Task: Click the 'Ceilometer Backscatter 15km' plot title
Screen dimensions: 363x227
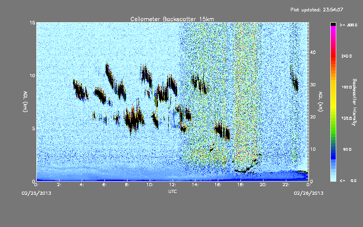Action: point(172,19)
